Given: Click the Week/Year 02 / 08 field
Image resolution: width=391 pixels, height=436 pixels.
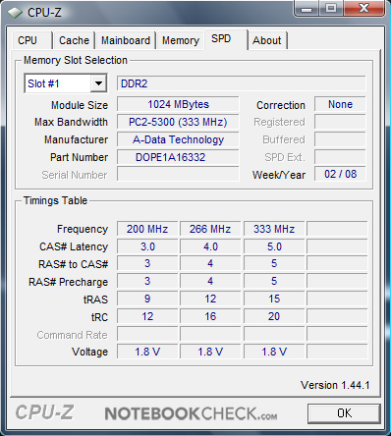Looking at the screenshot, I should [x=340, y=174].
